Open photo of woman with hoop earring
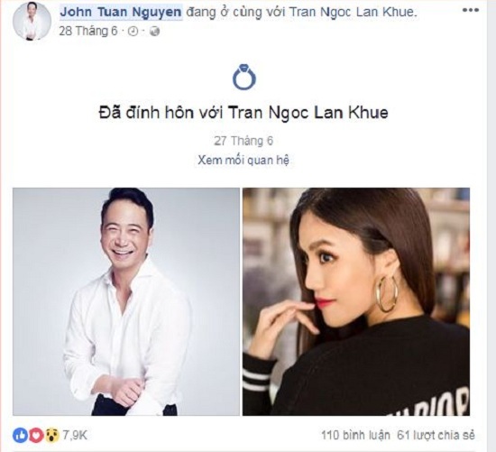Viewport: 496px width, 452px height. pos(356,301)
